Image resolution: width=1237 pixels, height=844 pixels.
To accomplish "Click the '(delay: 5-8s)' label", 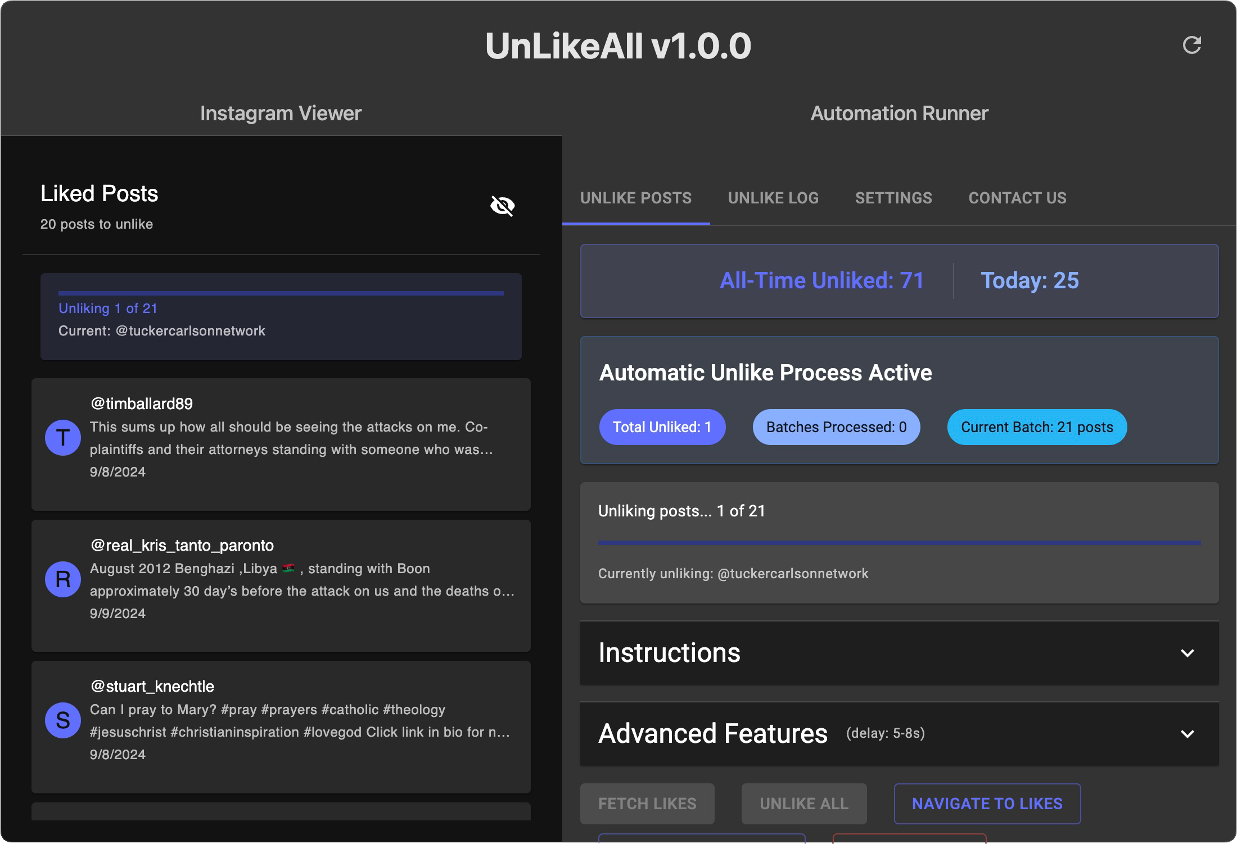I will coord(886,733).
